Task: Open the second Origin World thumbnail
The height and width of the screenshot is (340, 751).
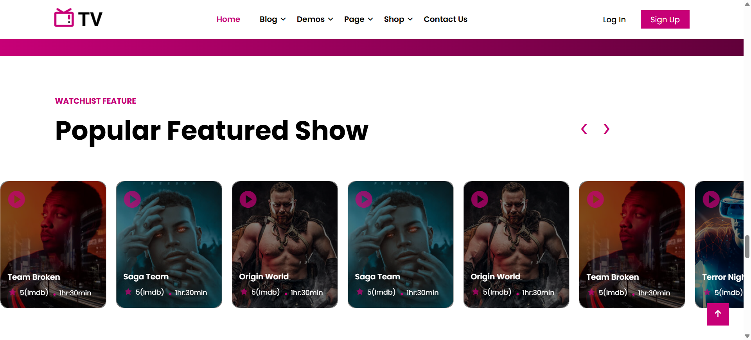Action: 516,244
